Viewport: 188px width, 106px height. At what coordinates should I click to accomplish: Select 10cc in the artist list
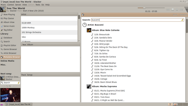pos(49,37)
